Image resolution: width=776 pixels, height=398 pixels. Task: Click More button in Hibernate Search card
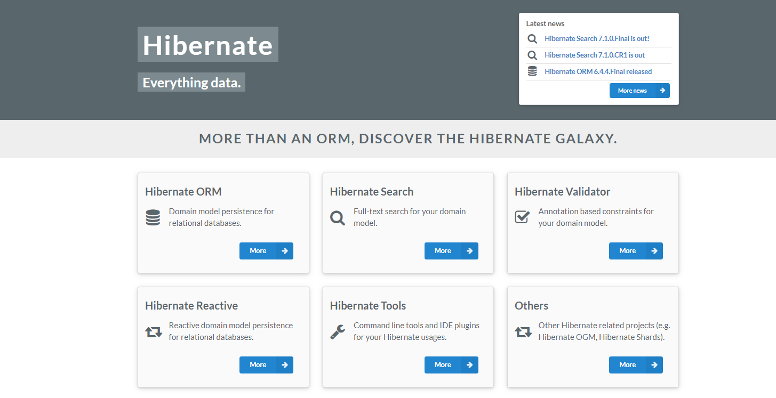[x=451, y=251]
